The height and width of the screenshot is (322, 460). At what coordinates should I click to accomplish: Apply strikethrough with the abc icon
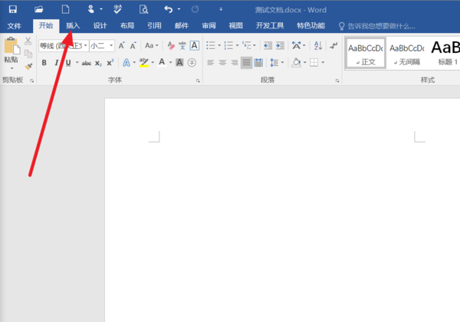tap(85, 63)
